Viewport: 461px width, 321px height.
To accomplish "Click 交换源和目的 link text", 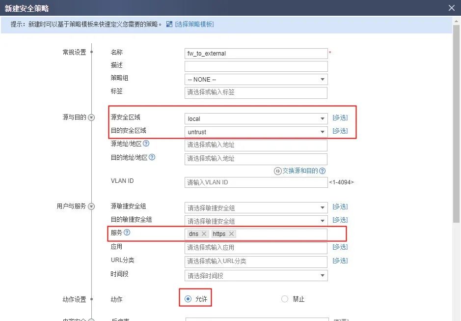I will 300,171.
